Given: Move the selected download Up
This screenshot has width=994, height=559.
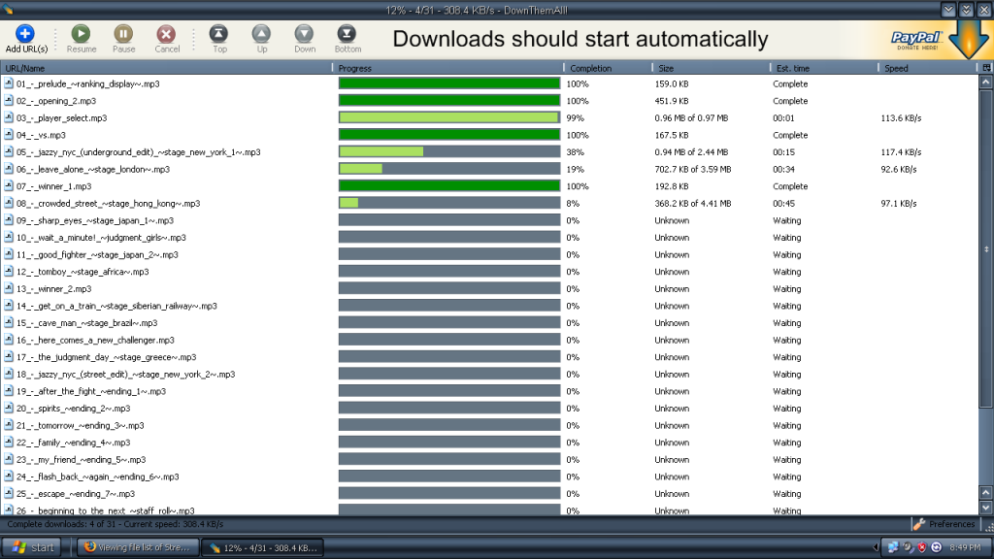Looking at the screenshot, I should point(261,35).
